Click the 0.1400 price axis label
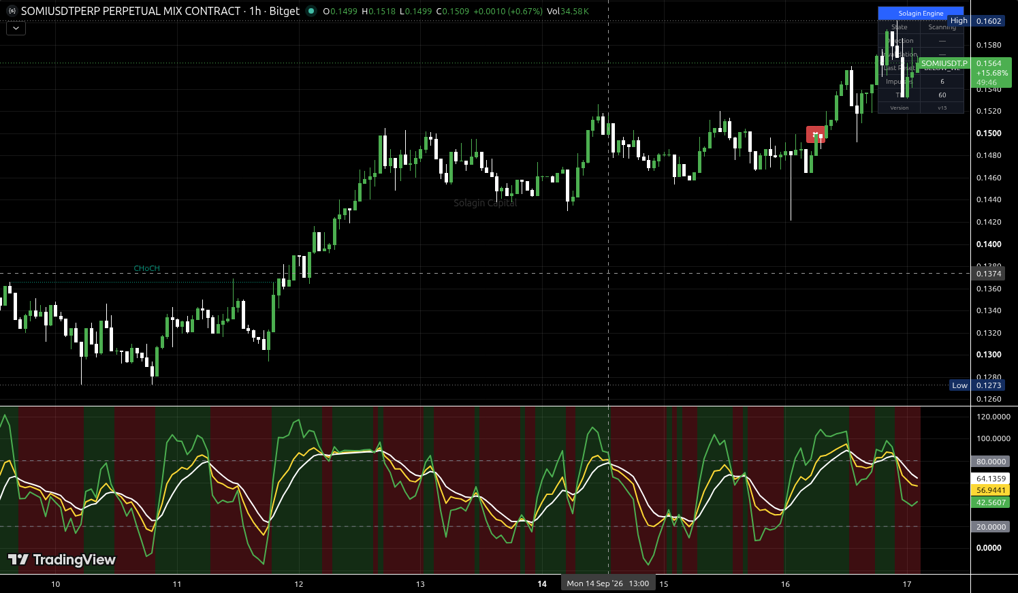Viewport: 1018px width, 593px height. [x=989, y=244]
